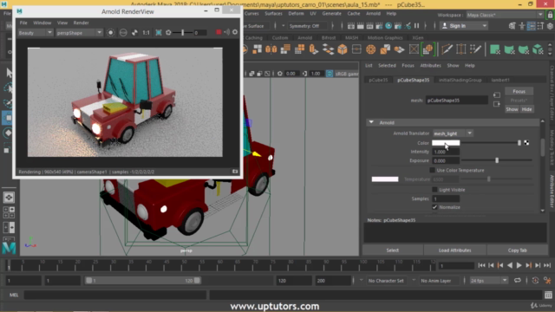555x312 pixels.
Task: Click the sRGB gamma color management icon
Action: 330,74
